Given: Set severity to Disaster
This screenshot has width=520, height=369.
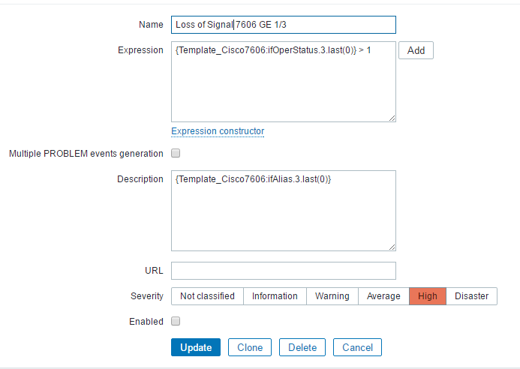Looking at the screenshot, I should coord(471,296).
